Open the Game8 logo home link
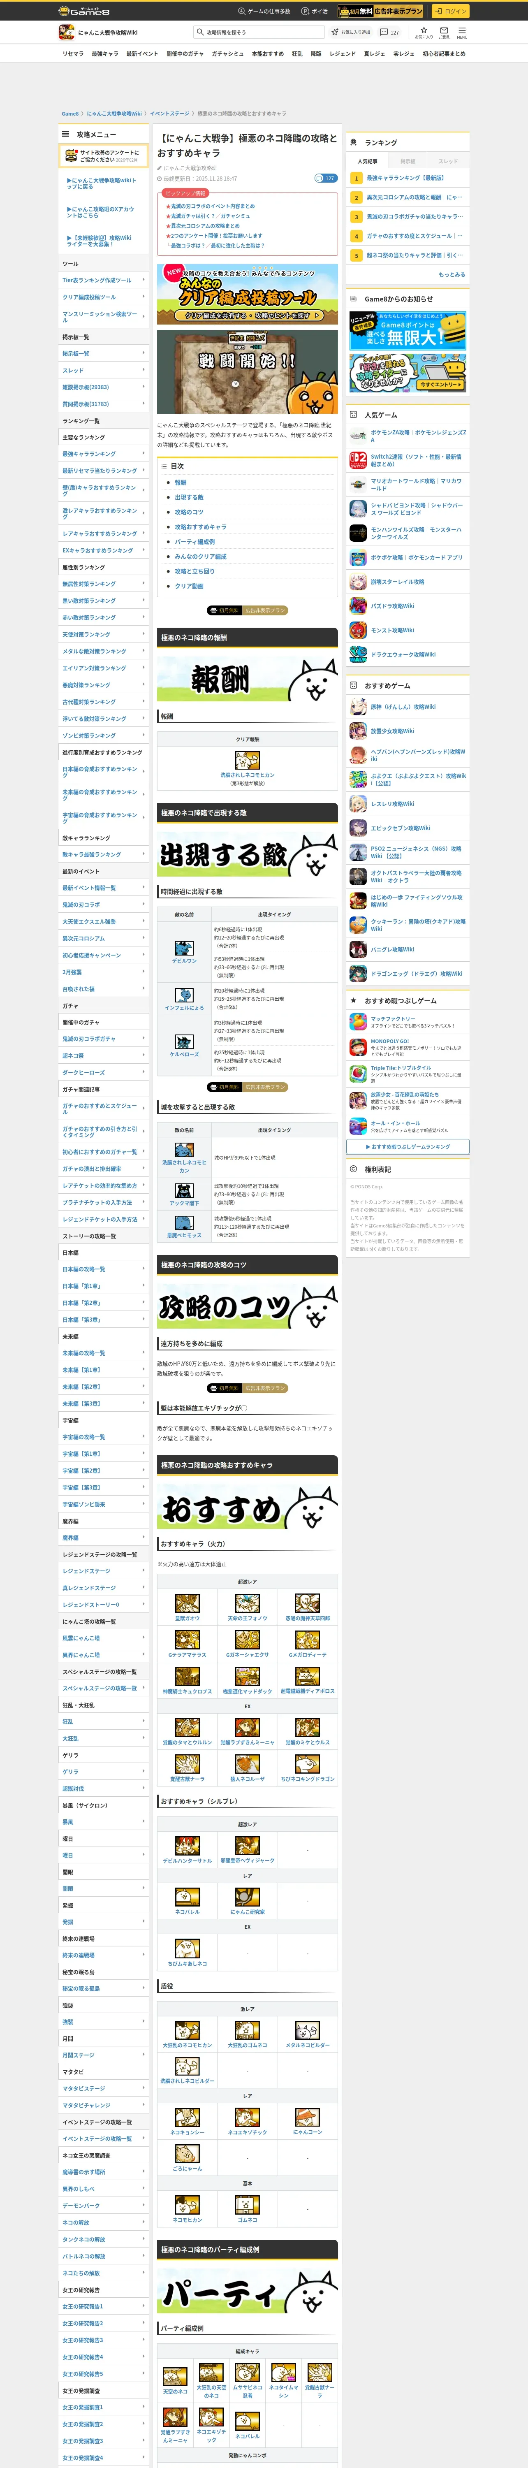The image size is (528, 2468). pyautogui.click(x=84, y=12)
